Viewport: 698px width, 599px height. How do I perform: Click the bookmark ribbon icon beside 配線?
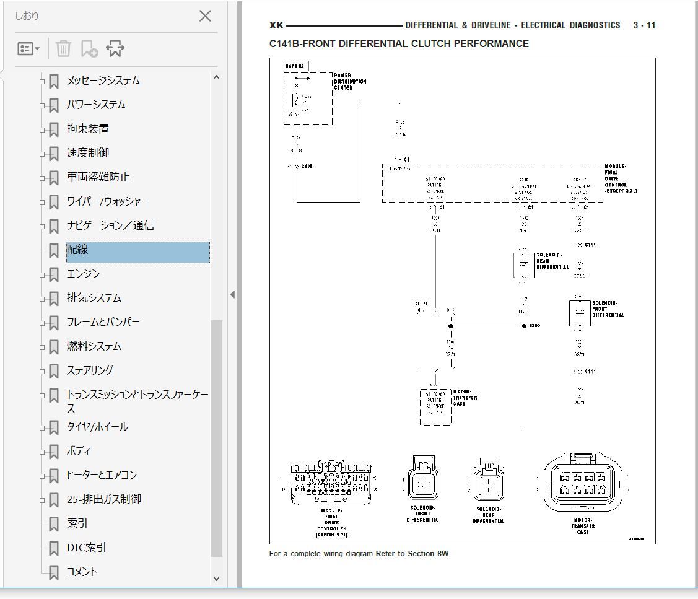click(x=54, y=250)
